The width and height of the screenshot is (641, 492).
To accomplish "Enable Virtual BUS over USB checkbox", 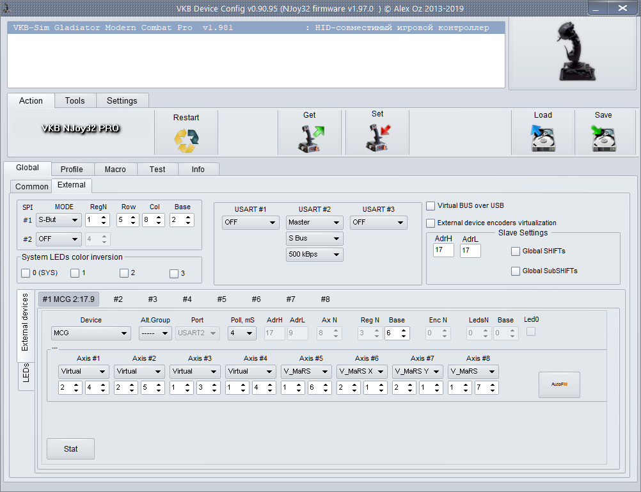I will click(x=431, y=206).
